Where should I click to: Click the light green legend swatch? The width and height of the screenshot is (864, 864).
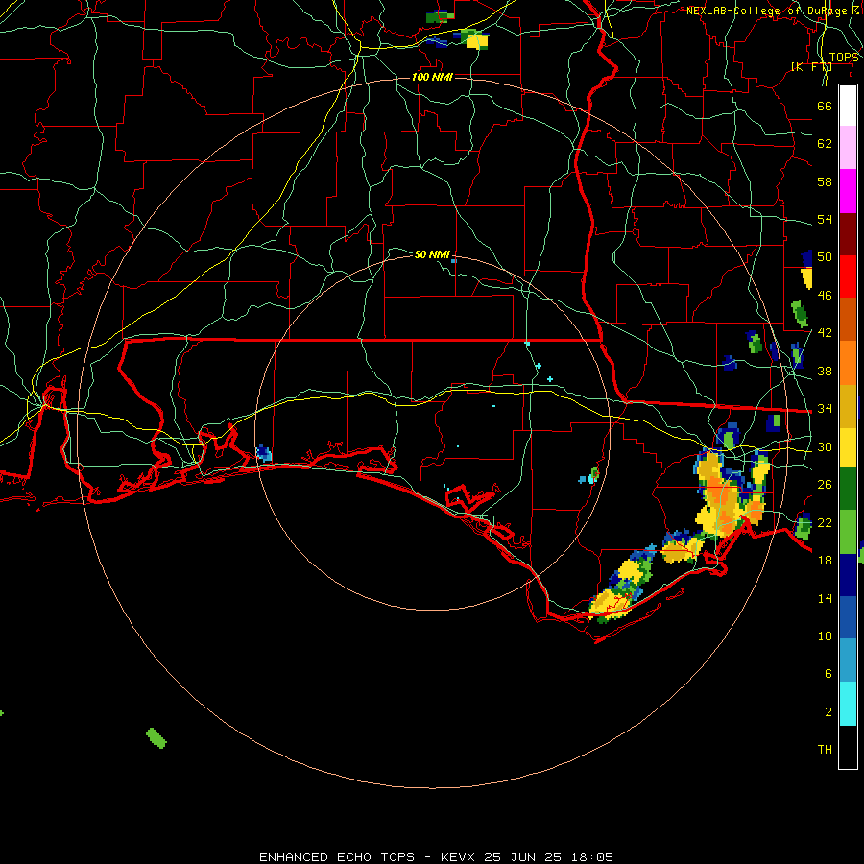(x=848, y=531)
